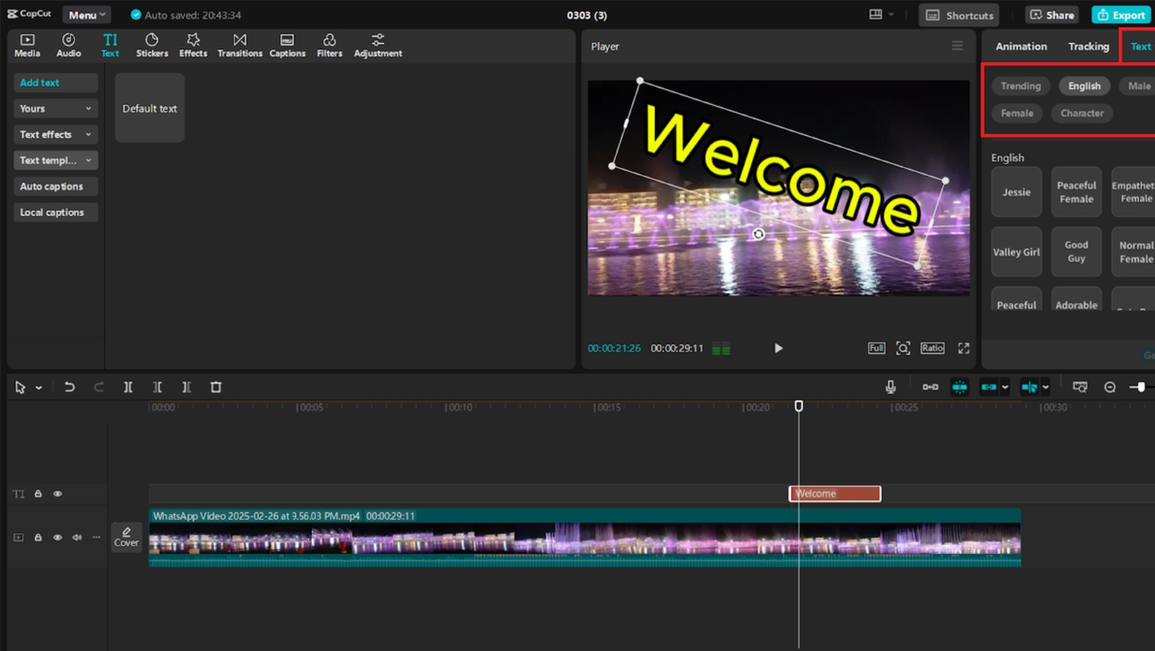
Task: Delete right of playhead with trim-right icon
Action: [187, 387]
